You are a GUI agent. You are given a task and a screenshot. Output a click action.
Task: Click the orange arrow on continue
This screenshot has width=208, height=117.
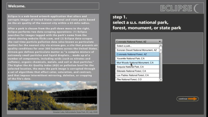(193, 99)
